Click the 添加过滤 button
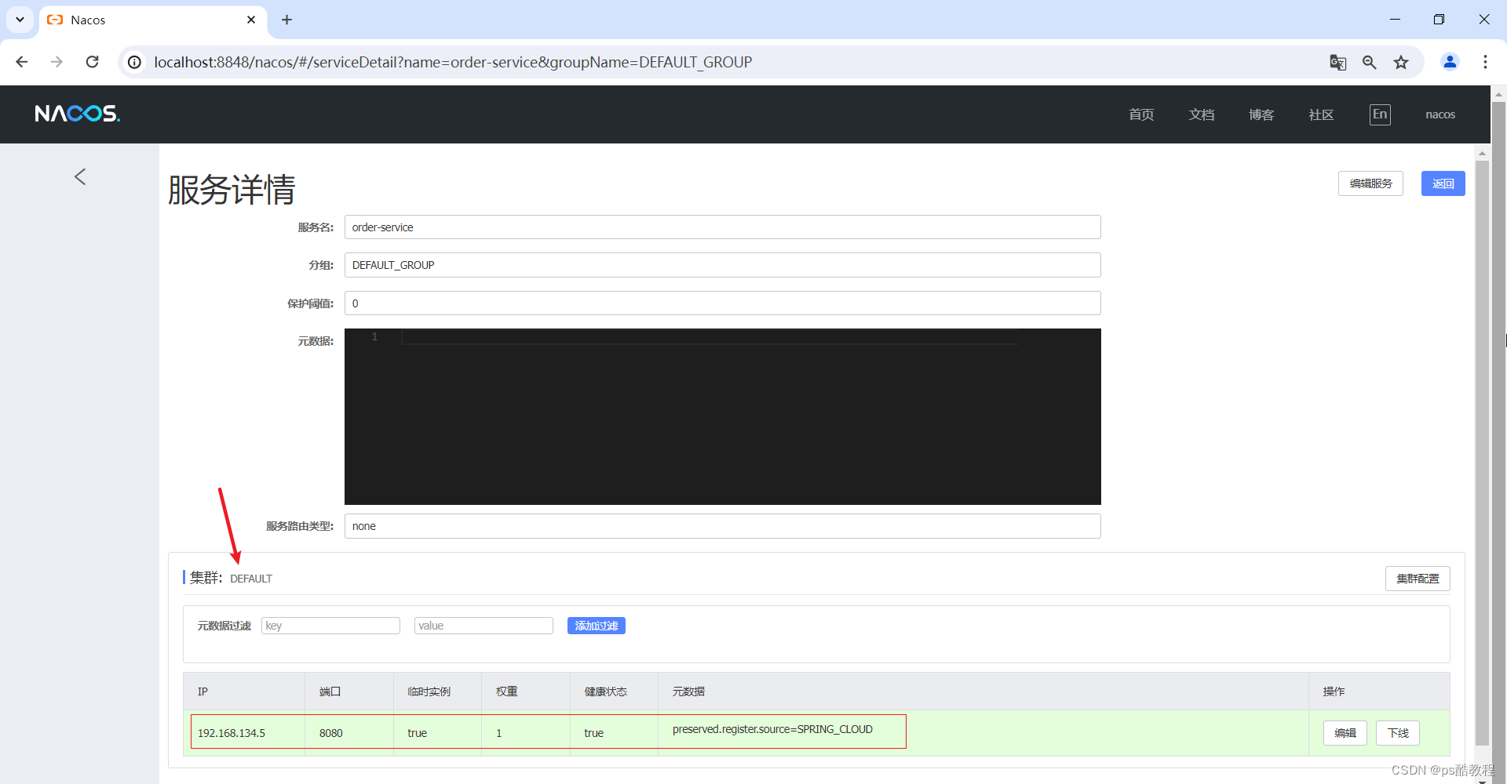The width and height of the screenshot is (1507, 784). [x=597, y=626]
